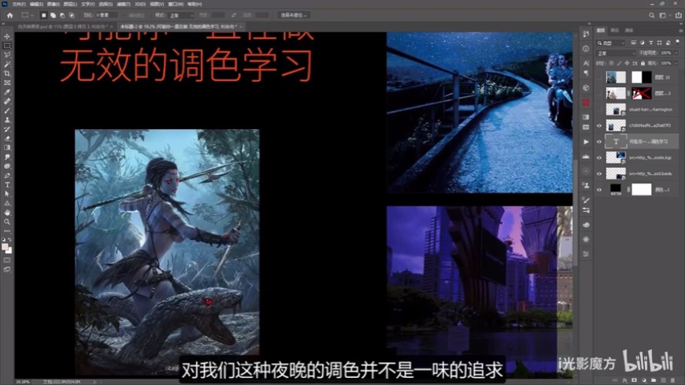
Task: Open the Properties info panel icon
Action: 586,49
